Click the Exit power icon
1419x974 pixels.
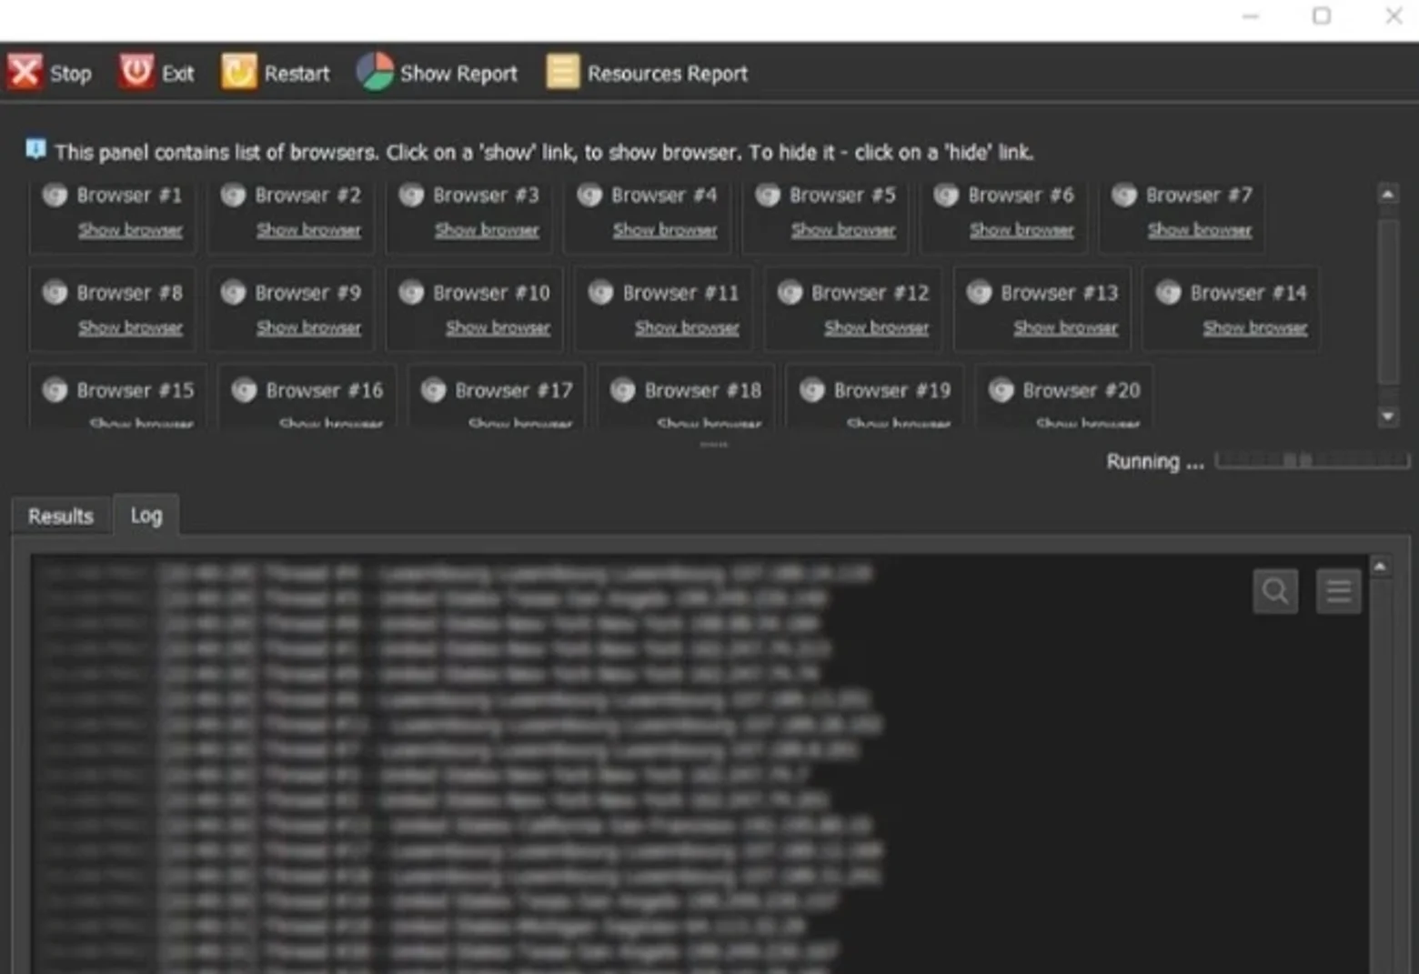click(x=136, y=71)
